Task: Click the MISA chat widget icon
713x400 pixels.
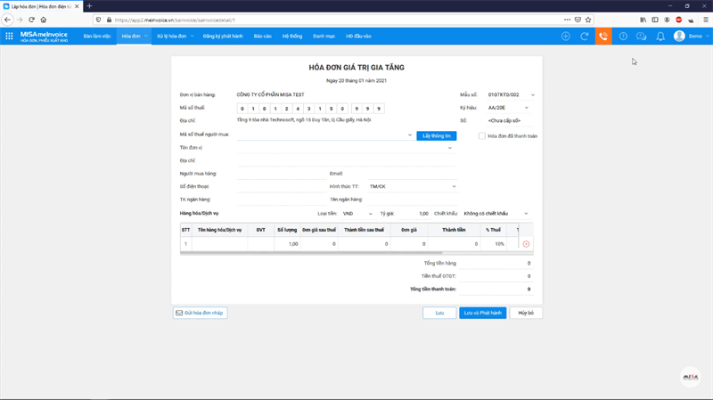Action: point(690,378)
